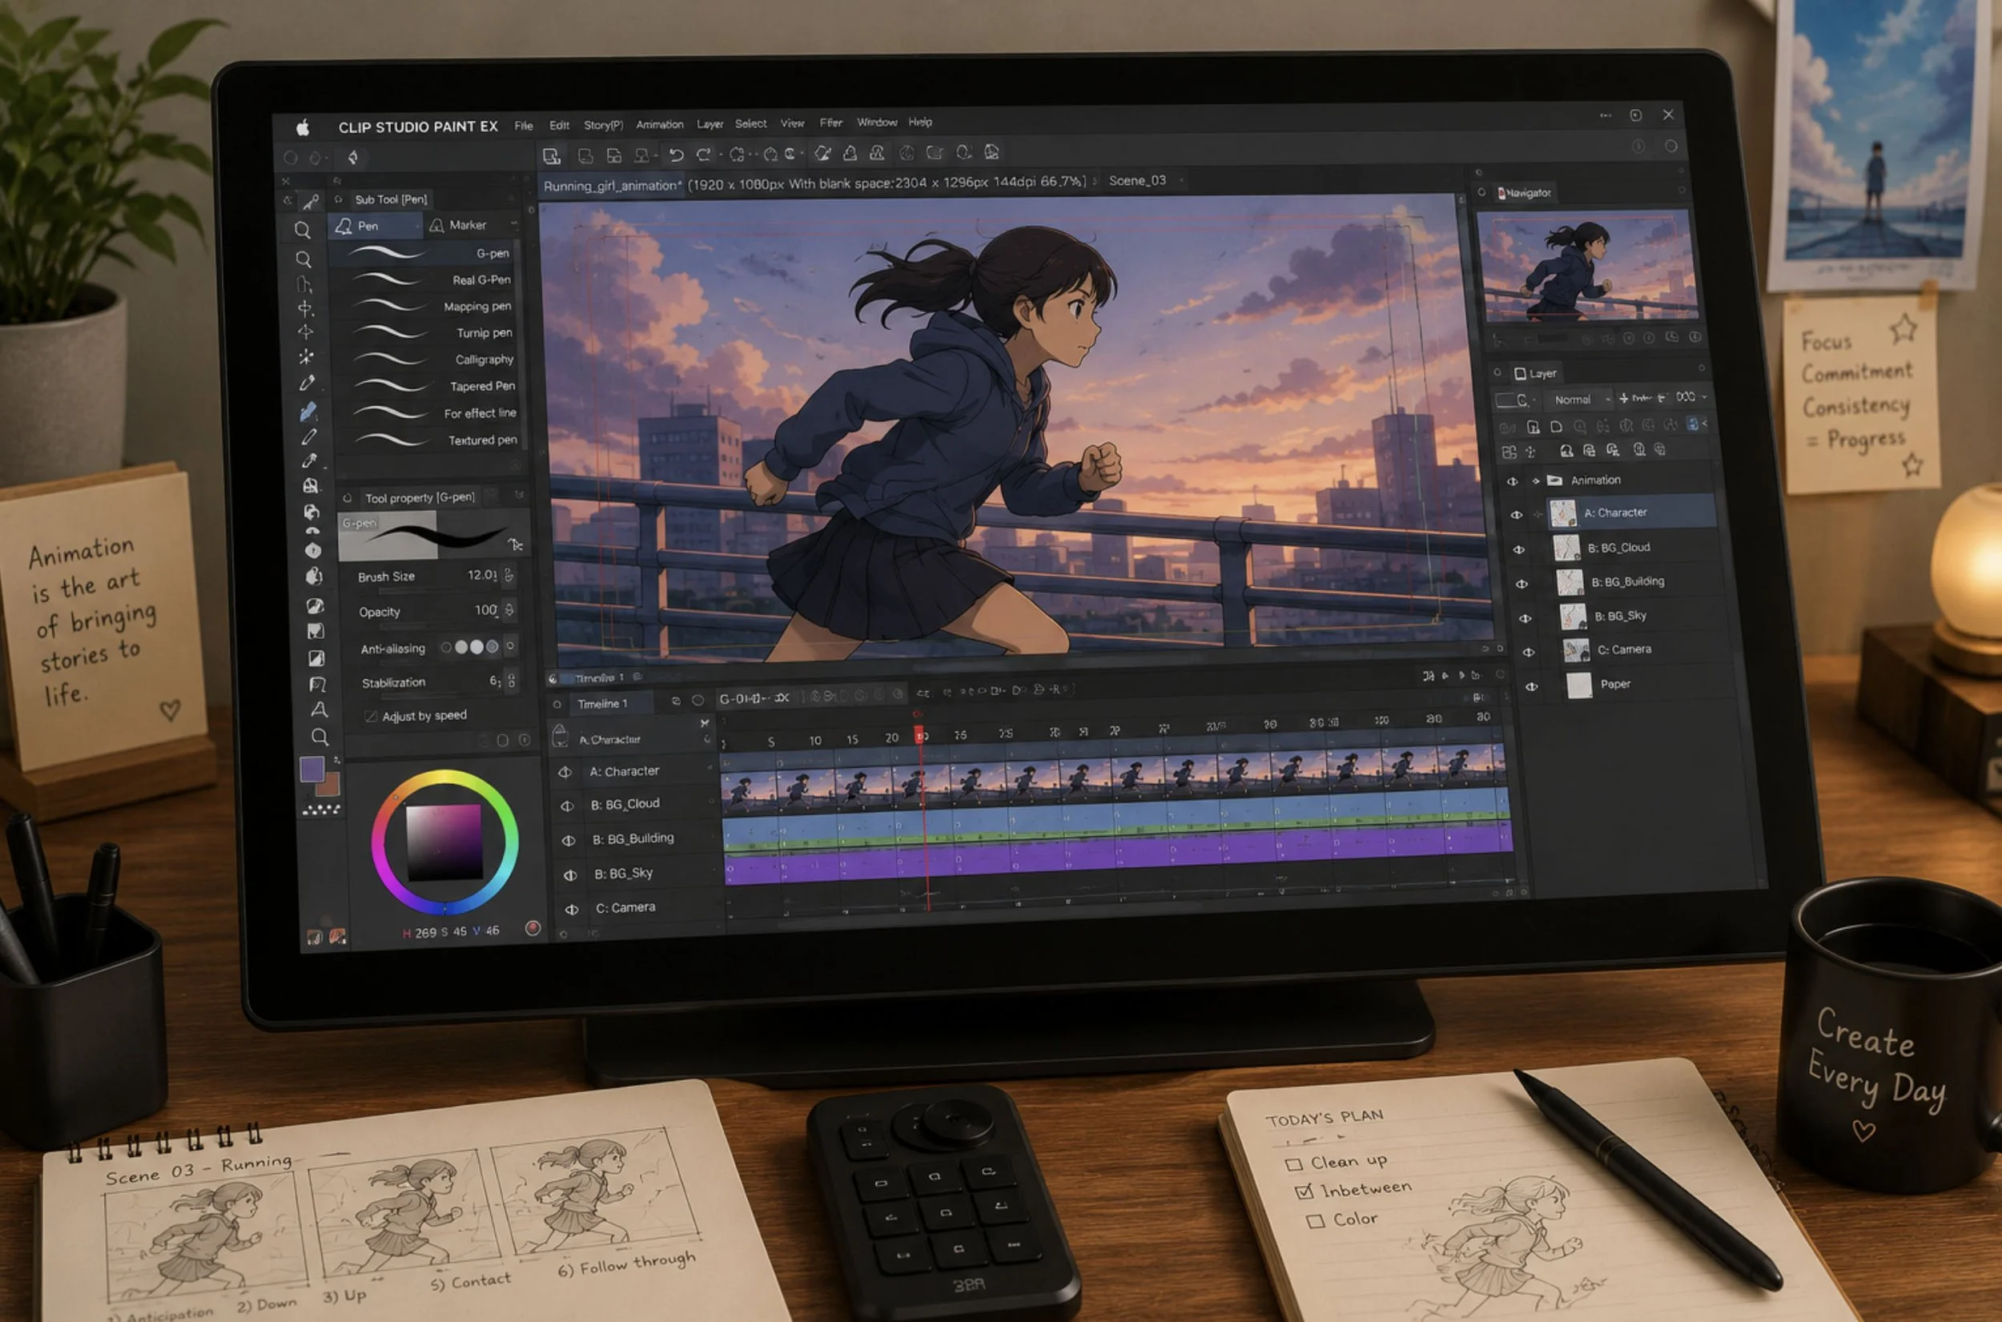Choose the For effect line sub tool
The height and width of the screenshot is (1322, 2002).
432,413
